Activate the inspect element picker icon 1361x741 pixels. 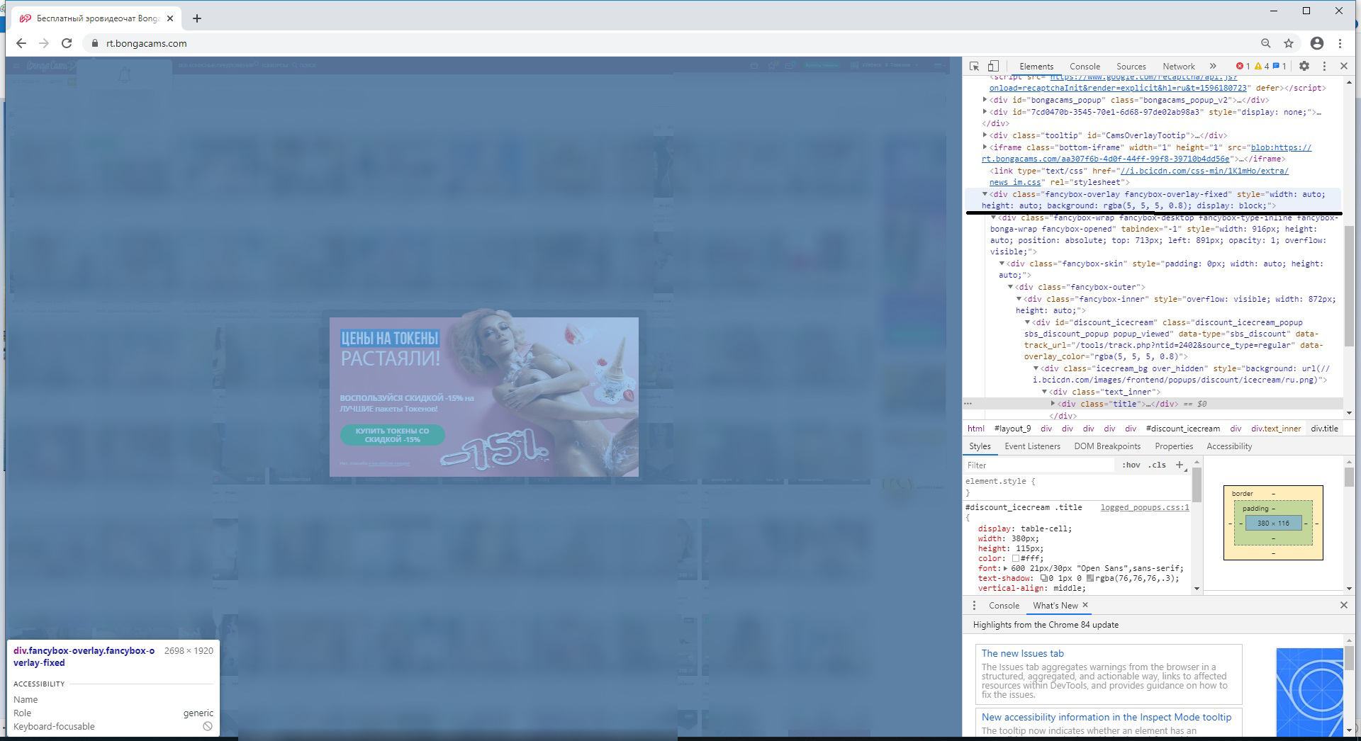click(975, 66)
